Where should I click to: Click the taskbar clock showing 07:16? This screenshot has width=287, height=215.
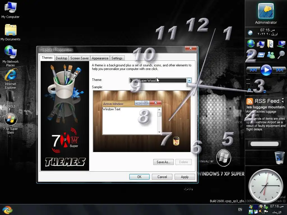(x=277, y=206)
